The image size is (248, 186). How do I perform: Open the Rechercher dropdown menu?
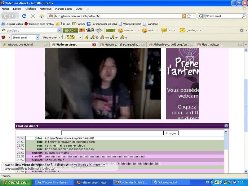click(59, 38)
